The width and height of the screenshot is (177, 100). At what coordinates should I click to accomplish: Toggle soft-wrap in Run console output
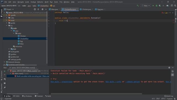click(173, 71)
